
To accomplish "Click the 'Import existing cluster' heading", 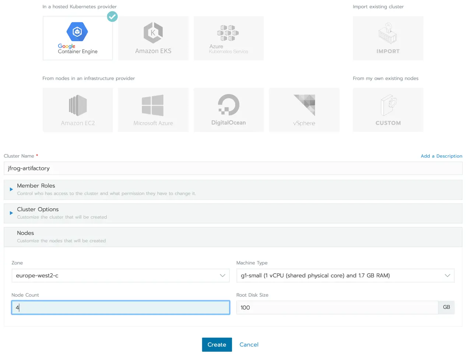I will [378, 7].
